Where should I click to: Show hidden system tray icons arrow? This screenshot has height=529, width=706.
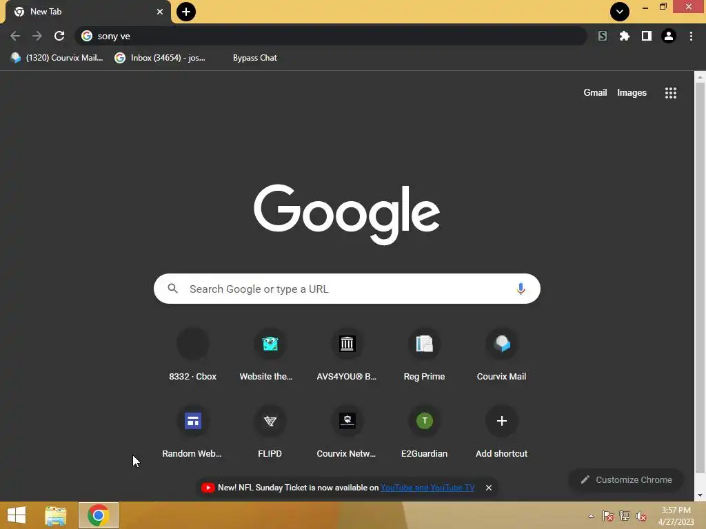(591, 516)
